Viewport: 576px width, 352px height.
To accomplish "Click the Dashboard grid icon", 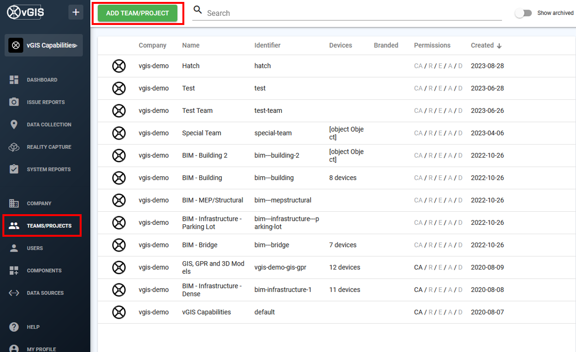I will point(14,80).
